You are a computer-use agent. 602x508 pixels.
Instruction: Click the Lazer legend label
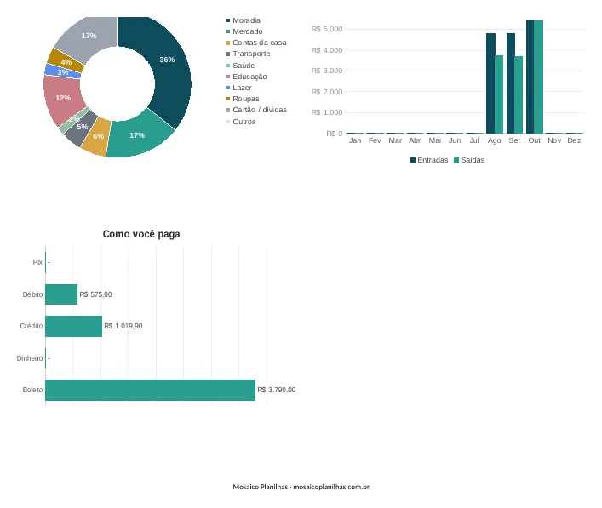pyautogui.click(x=242, y=88)
